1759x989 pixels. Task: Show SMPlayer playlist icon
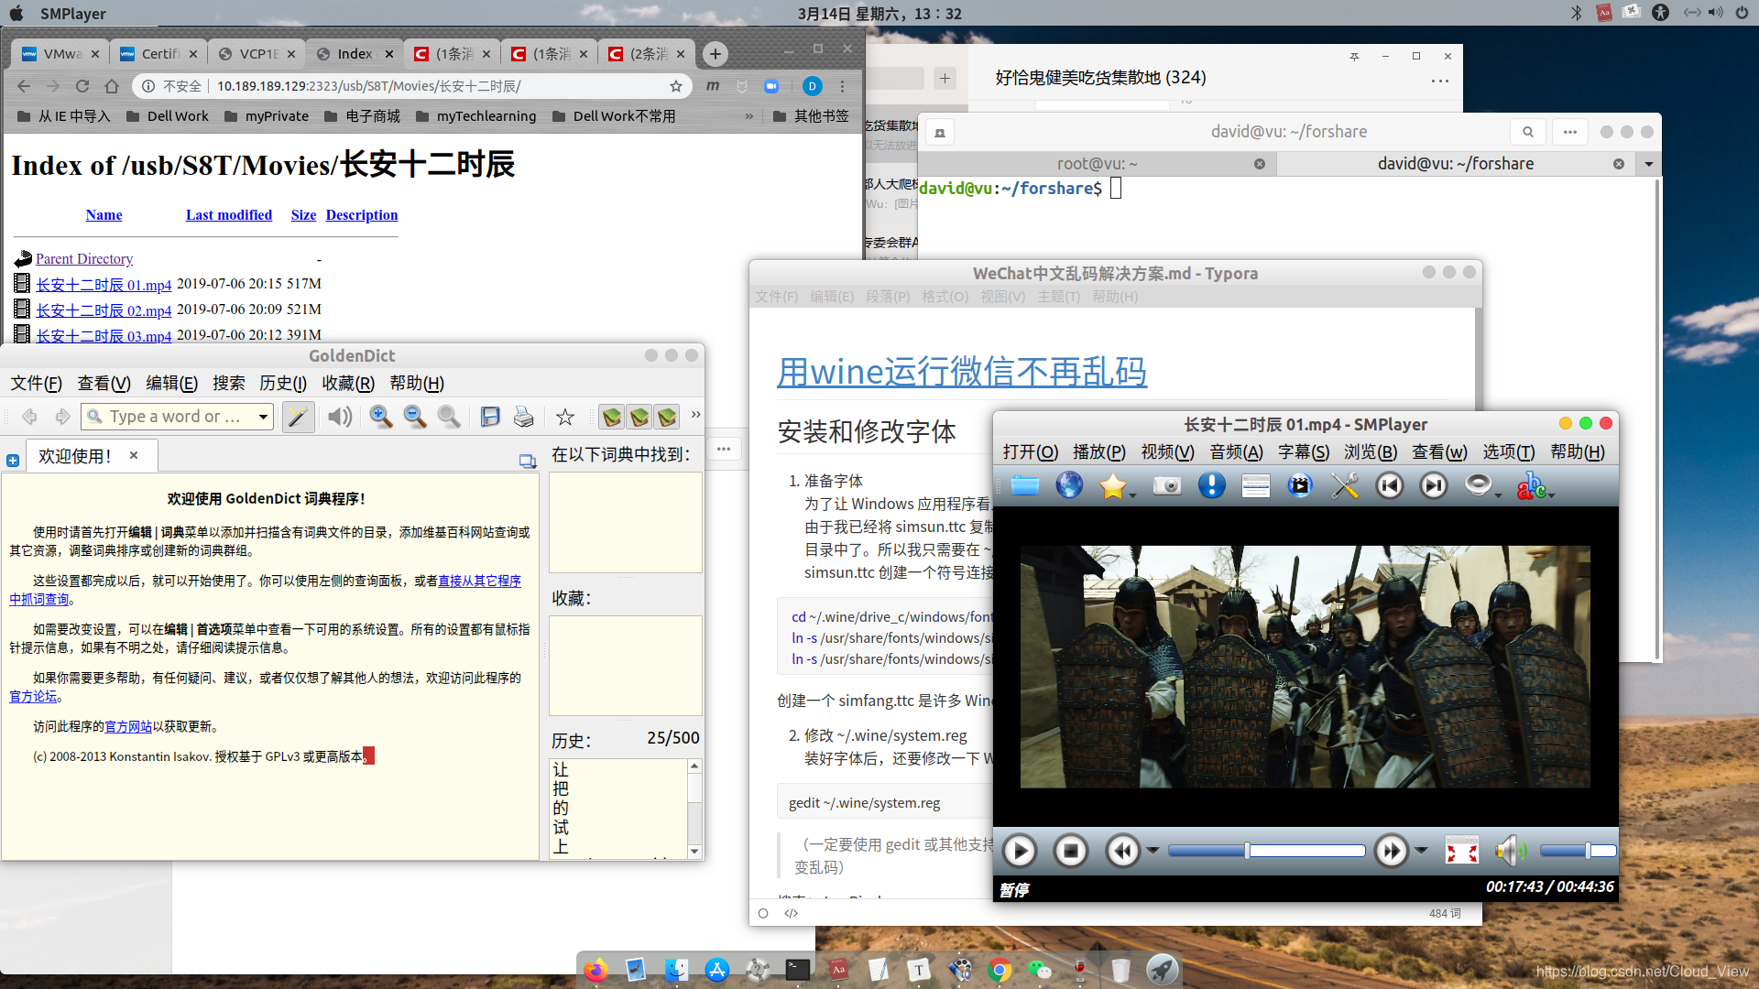(1255, 485)
